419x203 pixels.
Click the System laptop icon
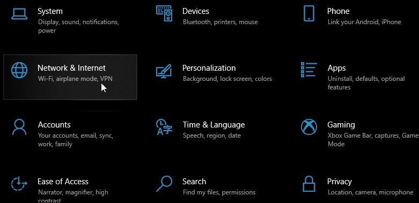point(19,13)
